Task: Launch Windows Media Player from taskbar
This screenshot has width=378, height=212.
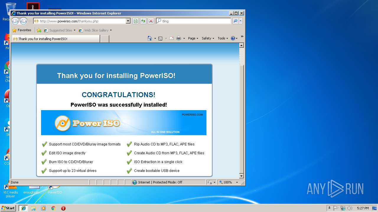Action: pyautogui.click(x=43, y=208)
